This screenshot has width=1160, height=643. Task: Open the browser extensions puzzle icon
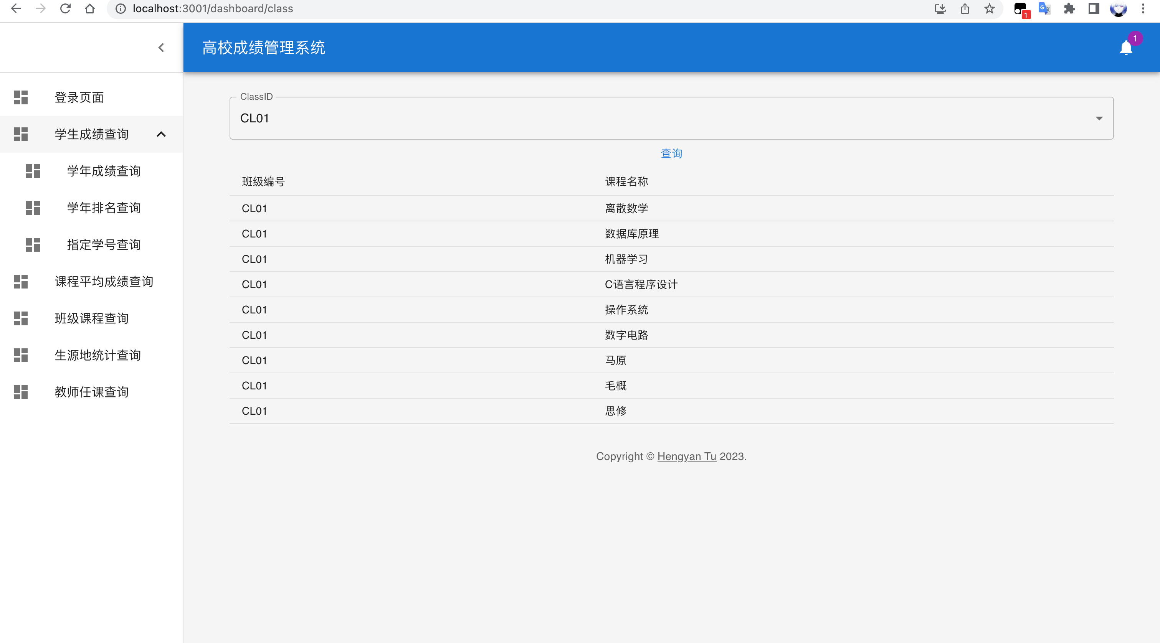point(1069,8)
